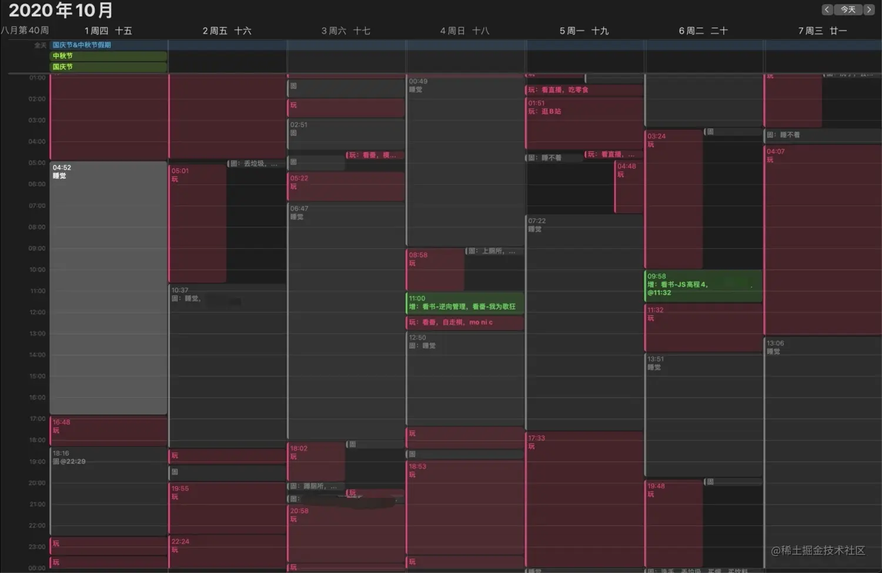Click the 7周三 廿一 day header

coord(822,31)
